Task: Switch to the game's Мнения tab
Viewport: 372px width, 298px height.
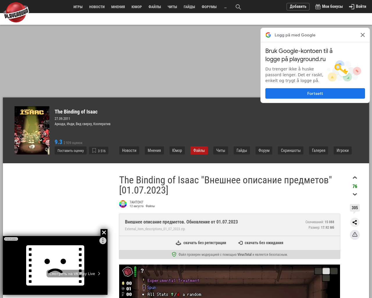Action: click(154, 150)
